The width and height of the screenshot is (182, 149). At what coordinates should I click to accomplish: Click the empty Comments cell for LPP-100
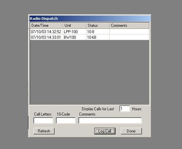(x=129, y=31)
